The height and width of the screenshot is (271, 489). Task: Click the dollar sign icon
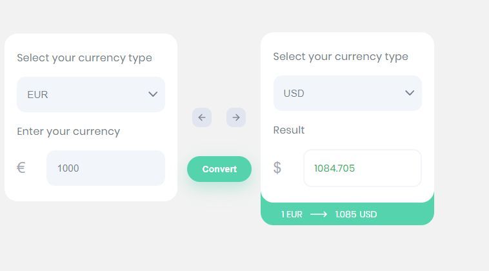pos(277,168)
